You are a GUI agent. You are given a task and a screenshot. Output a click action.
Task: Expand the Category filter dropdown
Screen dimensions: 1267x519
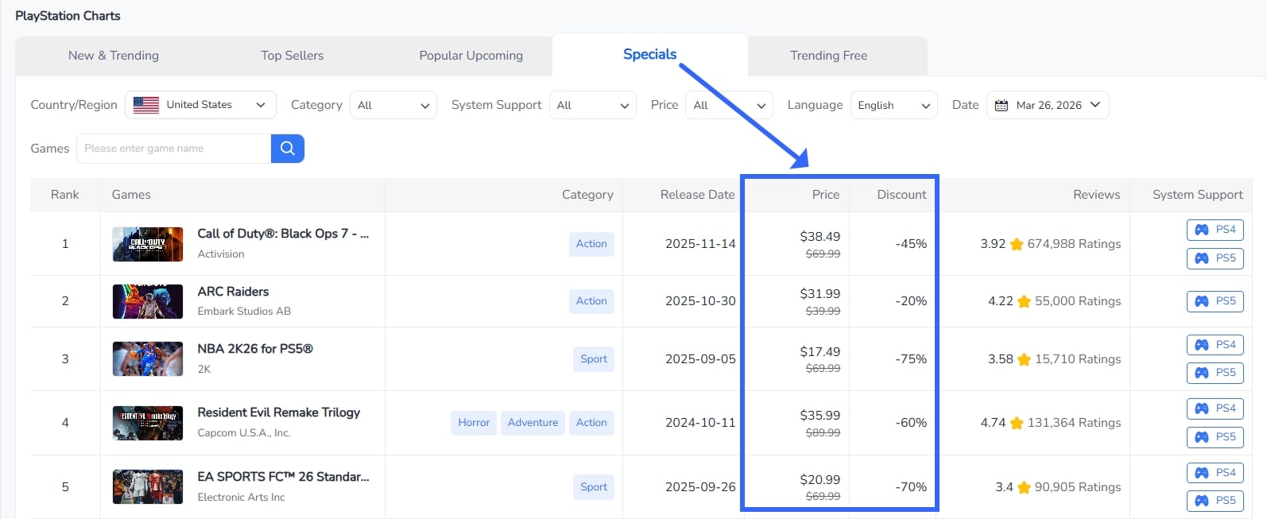[393, 105]
